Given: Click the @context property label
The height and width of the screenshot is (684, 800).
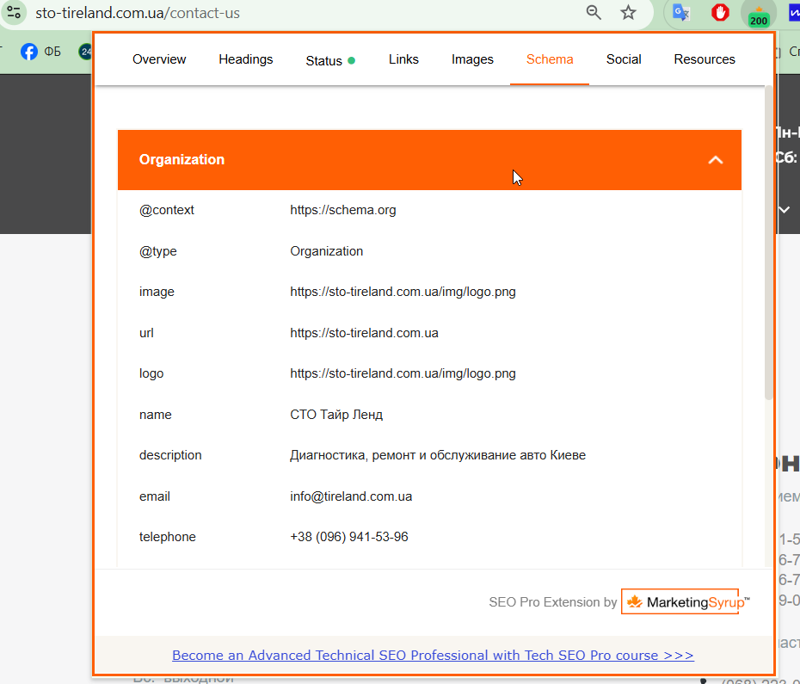Looking at the screenshot, I should [x=166, y=210].
